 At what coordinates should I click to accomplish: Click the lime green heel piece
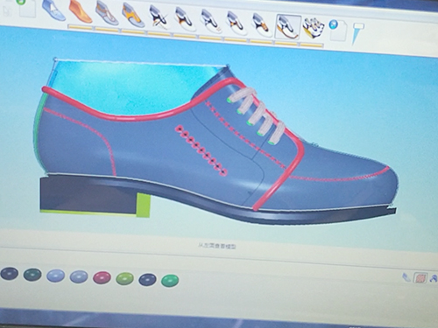coord(144,206)
